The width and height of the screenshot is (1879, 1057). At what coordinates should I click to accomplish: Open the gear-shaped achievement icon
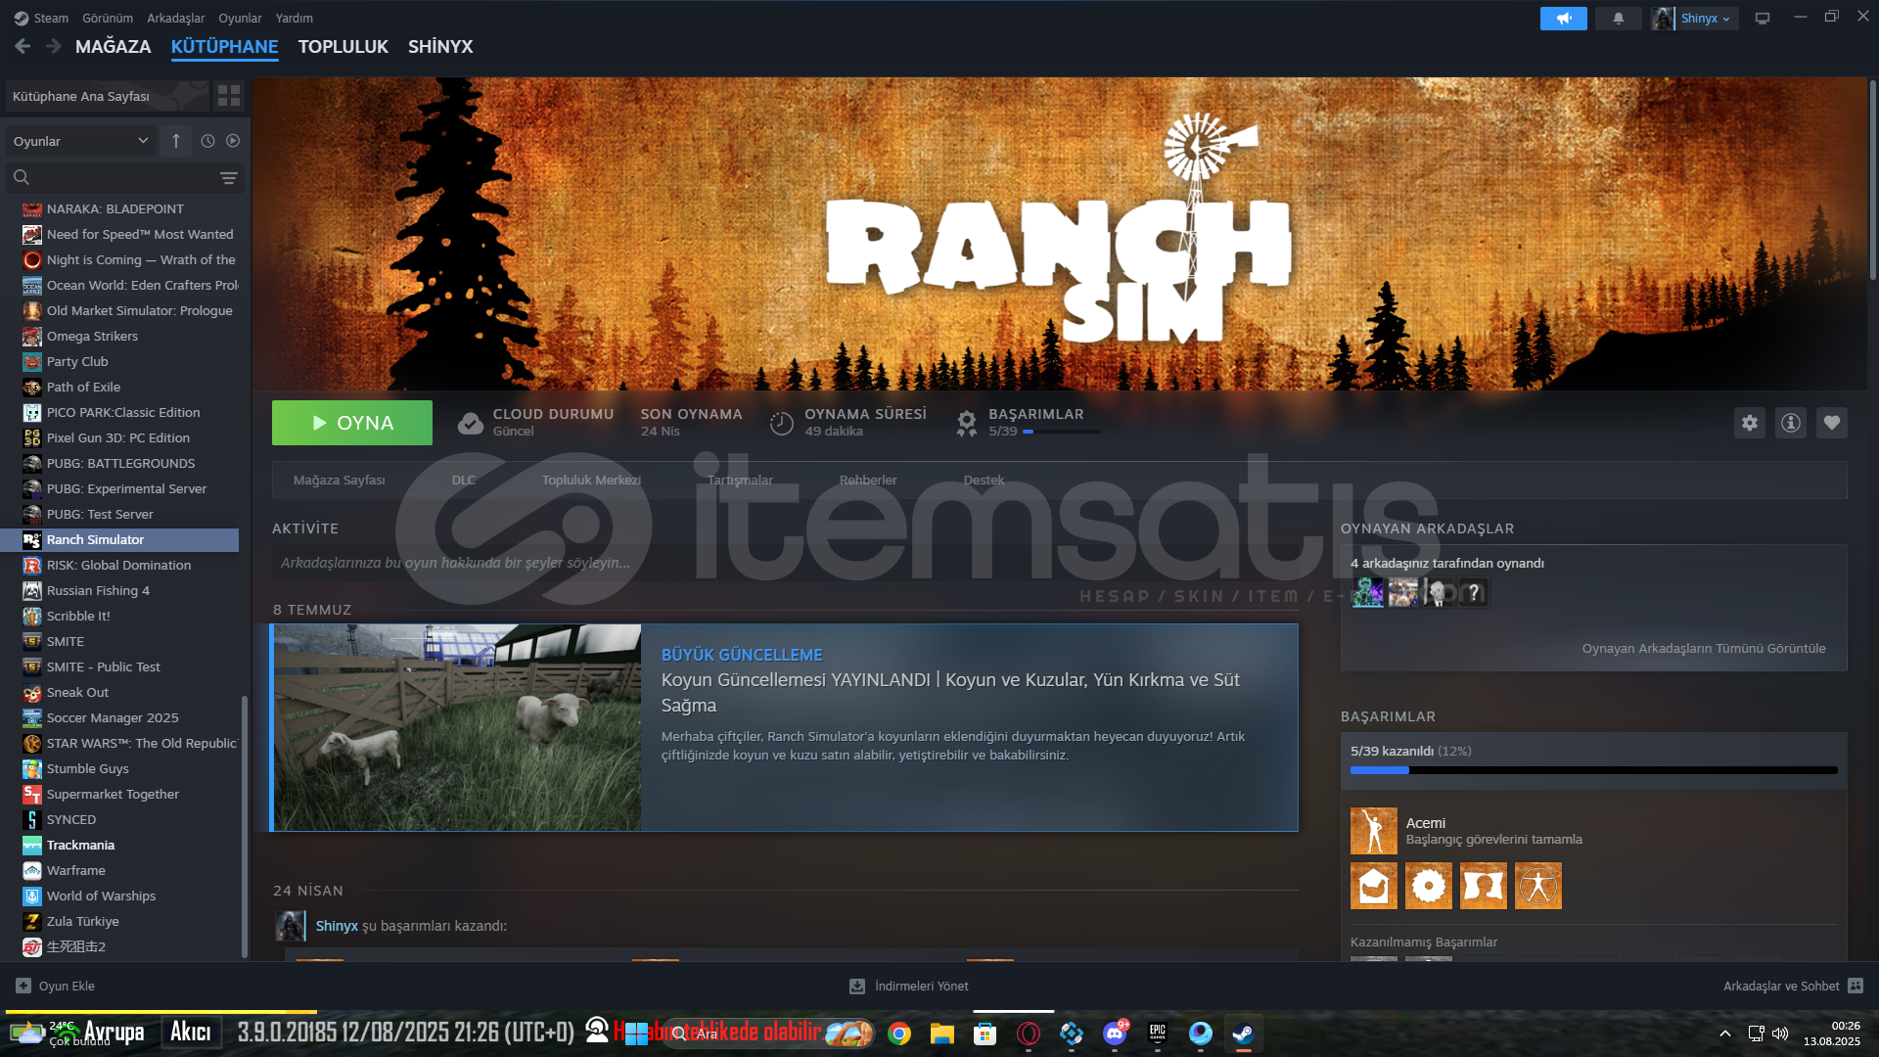1429,886
